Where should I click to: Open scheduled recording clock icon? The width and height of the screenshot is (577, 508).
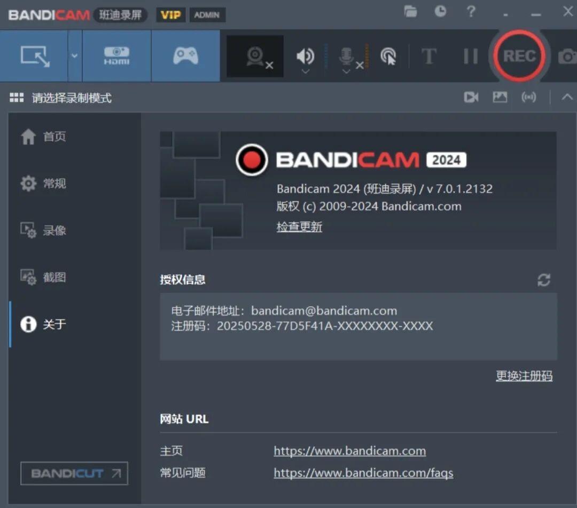(440, 11)
